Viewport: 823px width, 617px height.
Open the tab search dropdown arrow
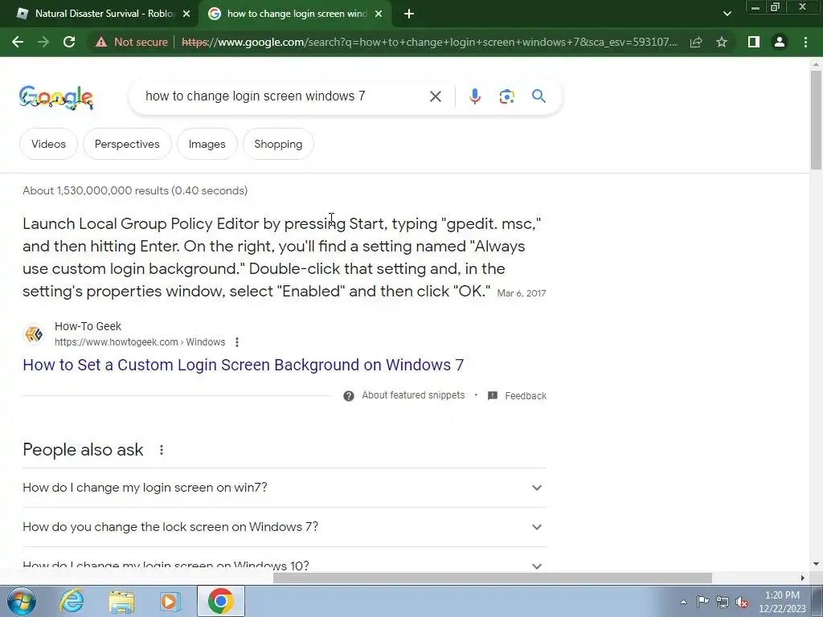[727, 14]
